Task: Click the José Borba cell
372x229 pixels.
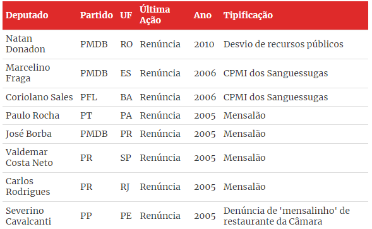Action: pyautogui.click(x=28, y=134)
